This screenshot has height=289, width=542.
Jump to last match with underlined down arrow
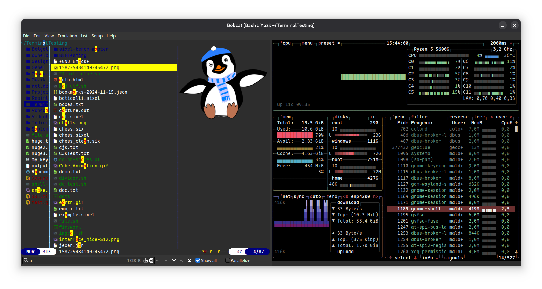coord(189,260)
